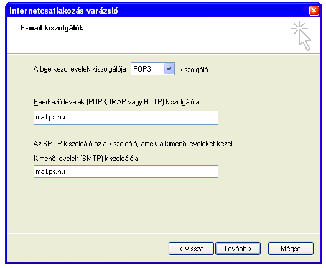Click the 'Kimenő levelek (SMTP) kiszolgálója' label
Screen dimensions: 326x268
[x=86, y=159]
